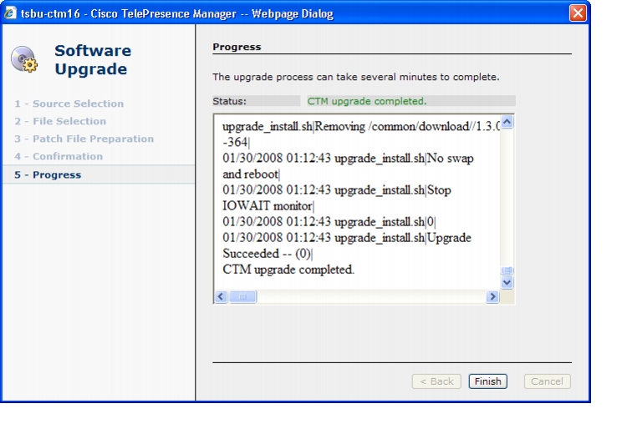Click the empty horizontal scrollbar track
The height and width of the screenshot is (429, 627).
pyautogui.click(x=371, y=296)
